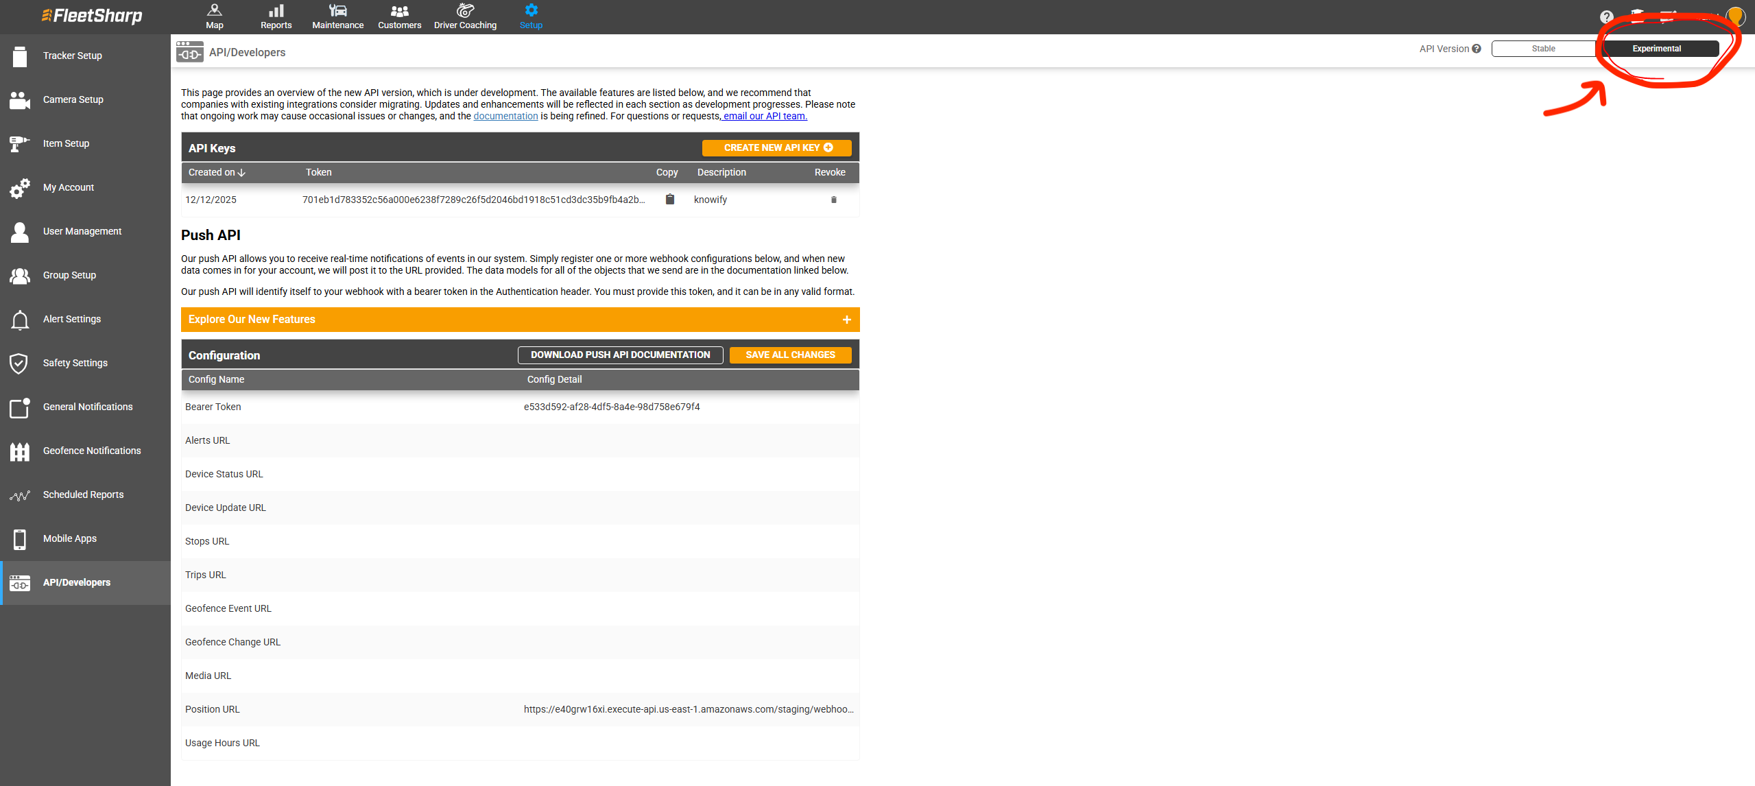Sort by the Created on column arrow
Viewport: 1755px width, 786px height.
[x=241, y=173]
